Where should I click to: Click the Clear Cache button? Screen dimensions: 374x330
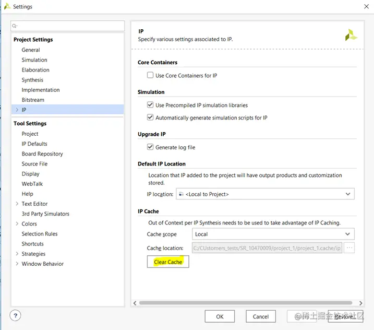168,262
